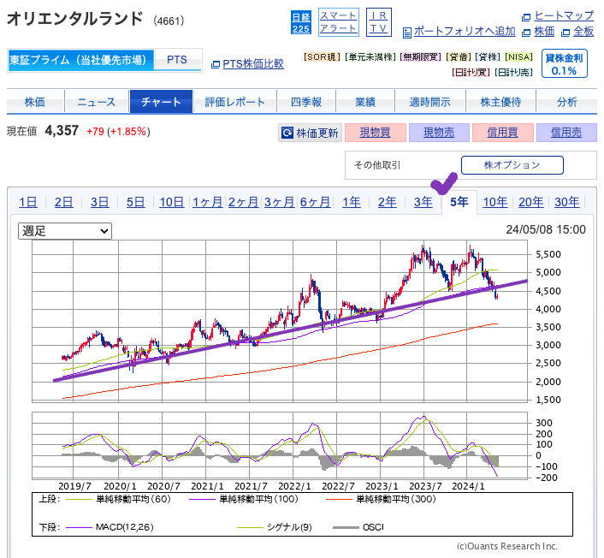Select 2ヶ月 chart period

[244, 202]
